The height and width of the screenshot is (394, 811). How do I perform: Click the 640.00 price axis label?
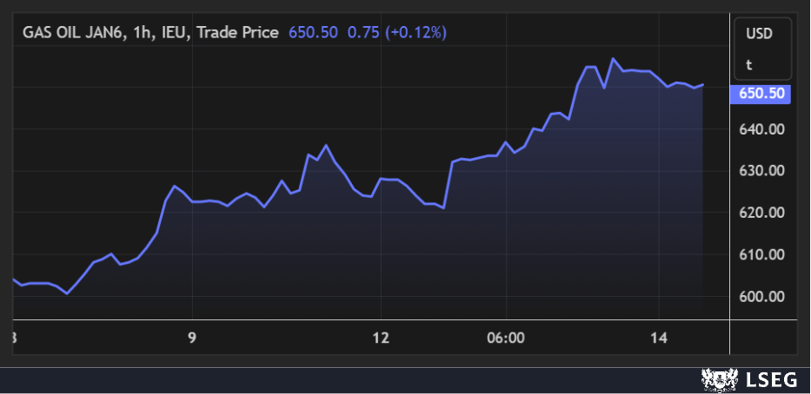click(761, 129)
